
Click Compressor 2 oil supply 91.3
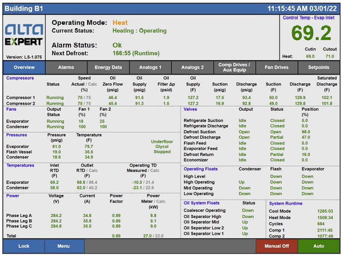[139, 103]
